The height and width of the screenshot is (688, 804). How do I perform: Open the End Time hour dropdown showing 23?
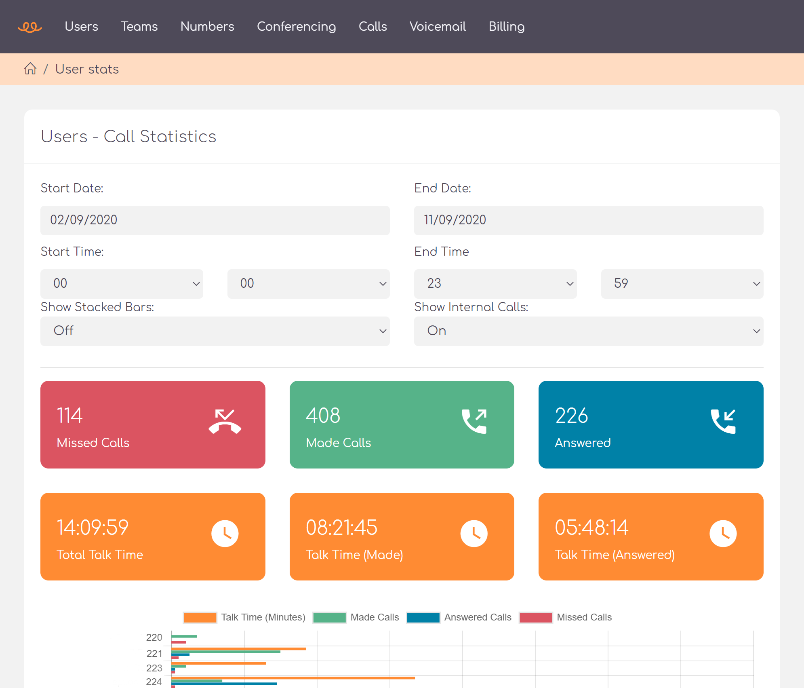(x=495, y=284)
